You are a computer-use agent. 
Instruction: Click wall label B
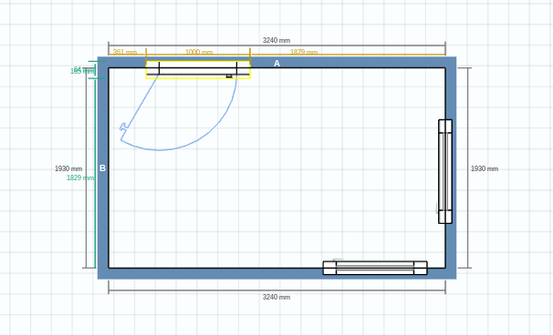click(102, 168)
